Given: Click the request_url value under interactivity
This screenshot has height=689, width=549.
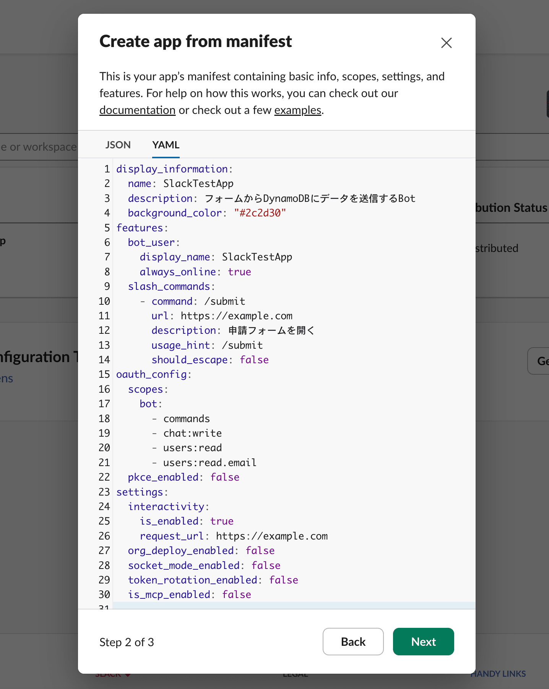Looking at the screenshot, I should (x=271, y=536).
